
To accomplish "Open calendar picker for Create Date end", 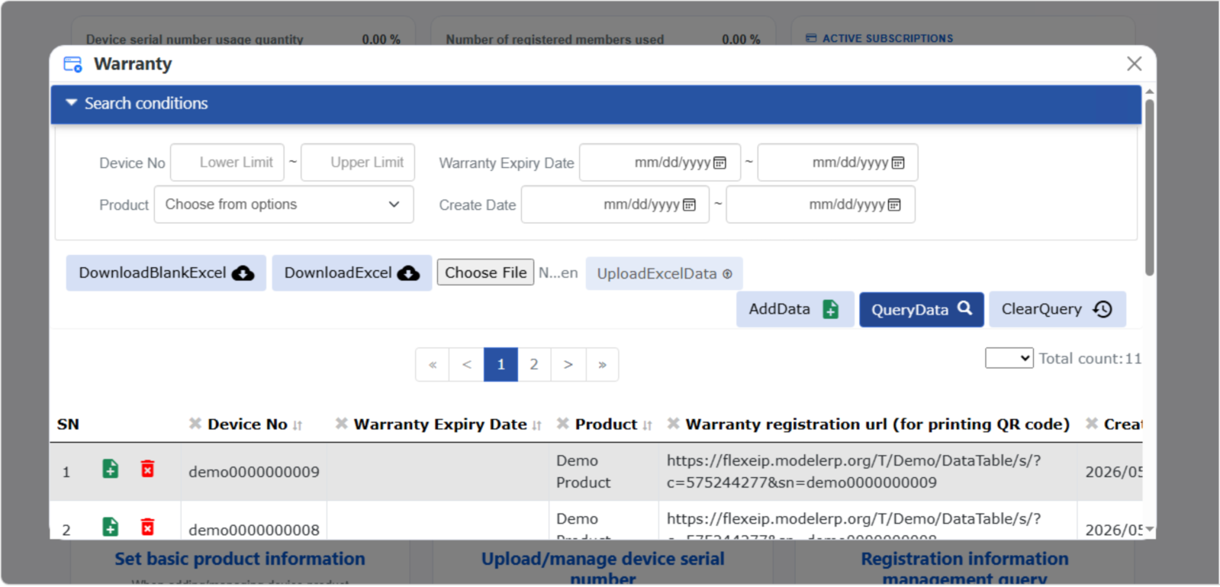I will [x=894, y=205].
